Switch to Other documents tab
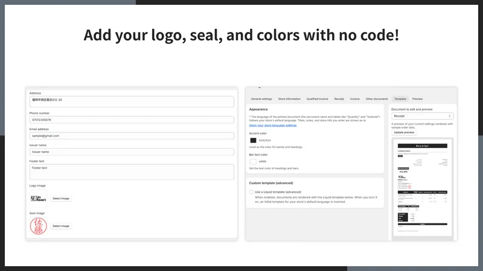Viewport: 483px width, 271px height. pos(377,99)
